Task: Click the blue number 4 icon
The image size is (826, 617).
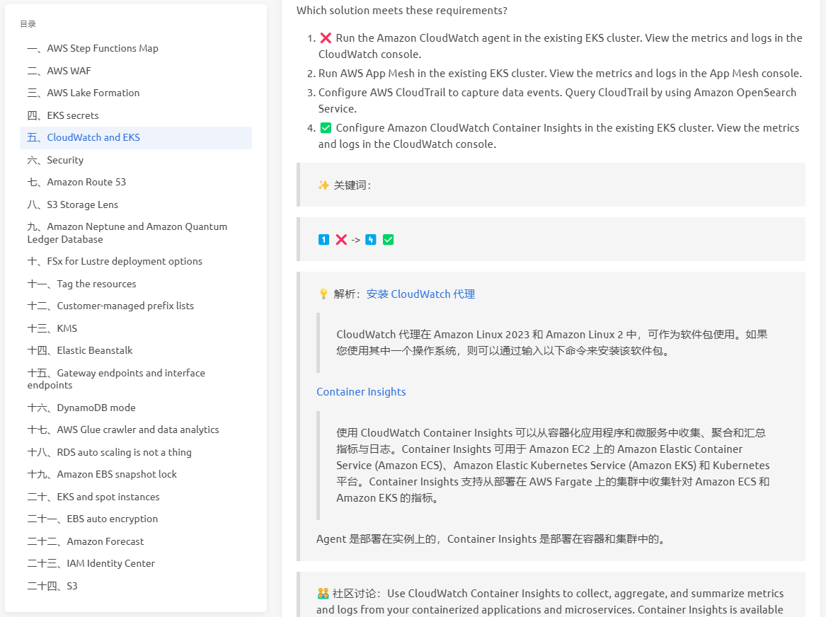Action: click(371, 240)
